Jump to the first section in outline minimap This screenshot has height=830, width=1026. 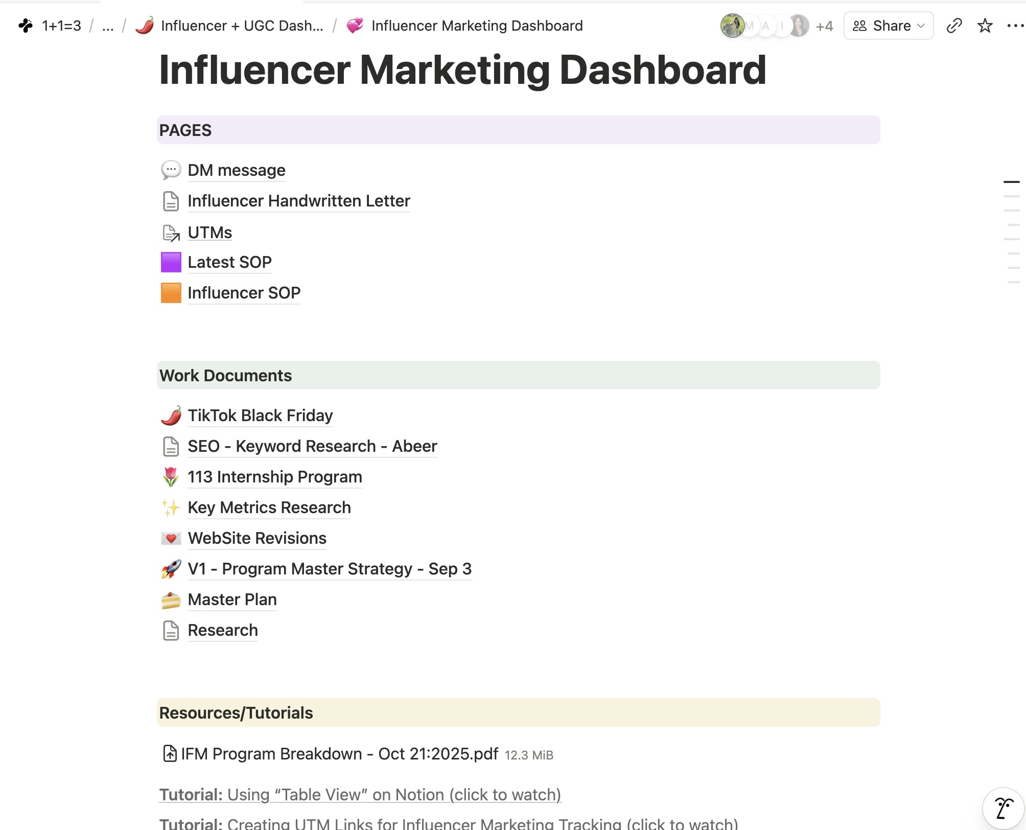1011,181
